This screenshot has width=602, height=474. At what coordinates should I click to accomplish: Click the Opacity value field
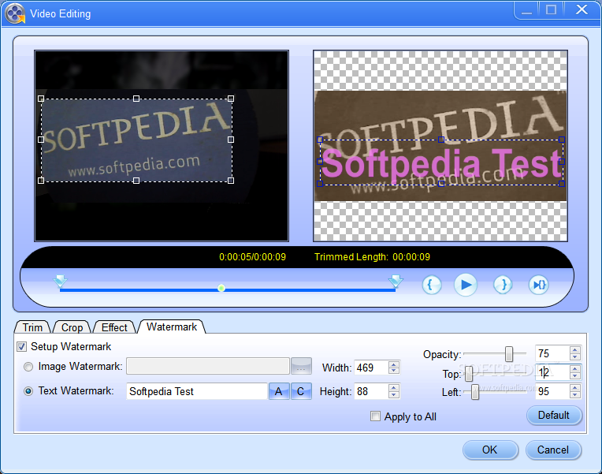coord(552,353)
